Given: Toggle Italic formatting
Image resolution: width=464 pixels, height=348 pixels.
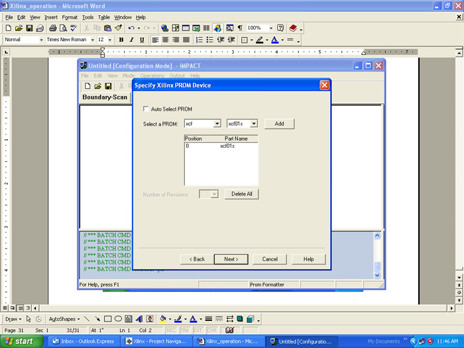Looking at the screenshot, I should [x=131, y=40].
